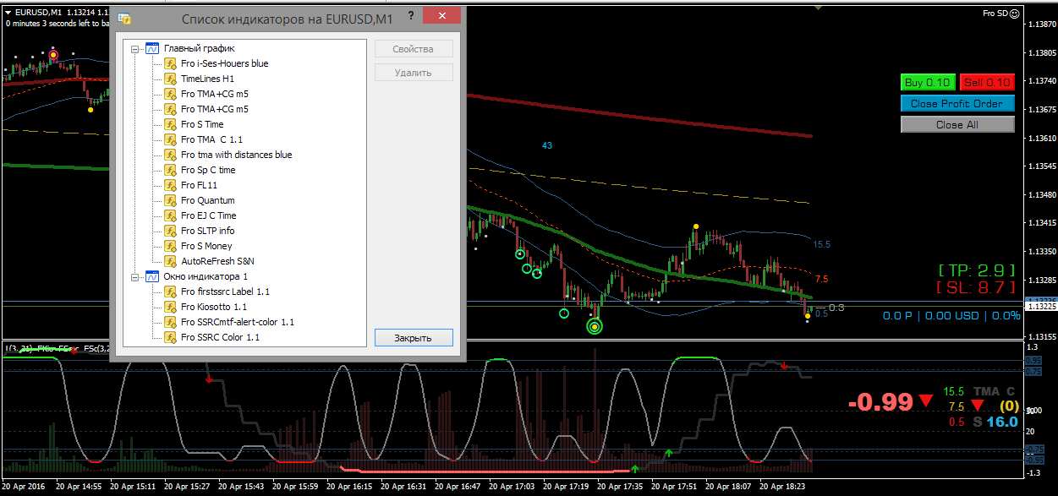Click the chart icon of Главный график node
Screen dimensions: 1058x496
point(152,48)
